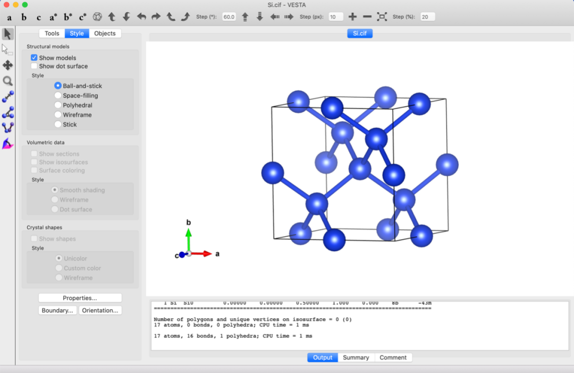Click the 'Number of polygons and unique vertices' line

click(x=252, y=319)
